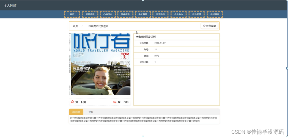
Task: Click the diary content paragraph text
Action: pyautogui.click(x=144, y=120)
